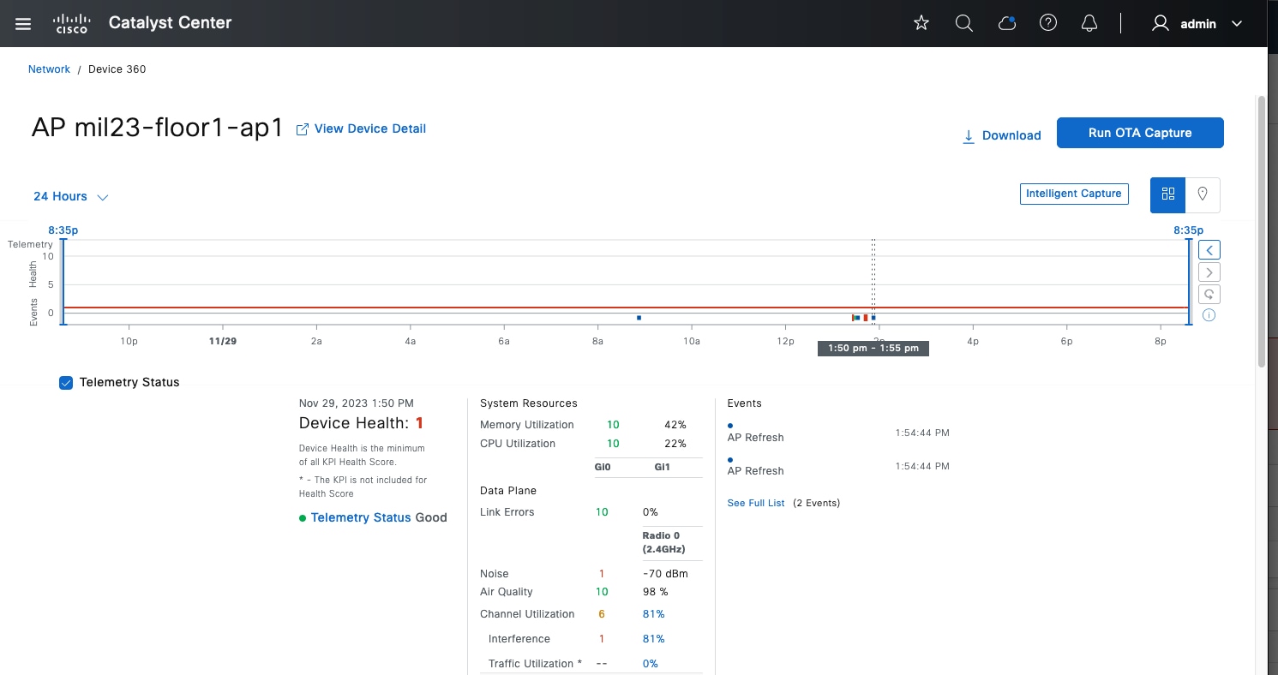Switch to the dashboard grid view
This screenshot has width=1278, height=675.
(1167, 194)
